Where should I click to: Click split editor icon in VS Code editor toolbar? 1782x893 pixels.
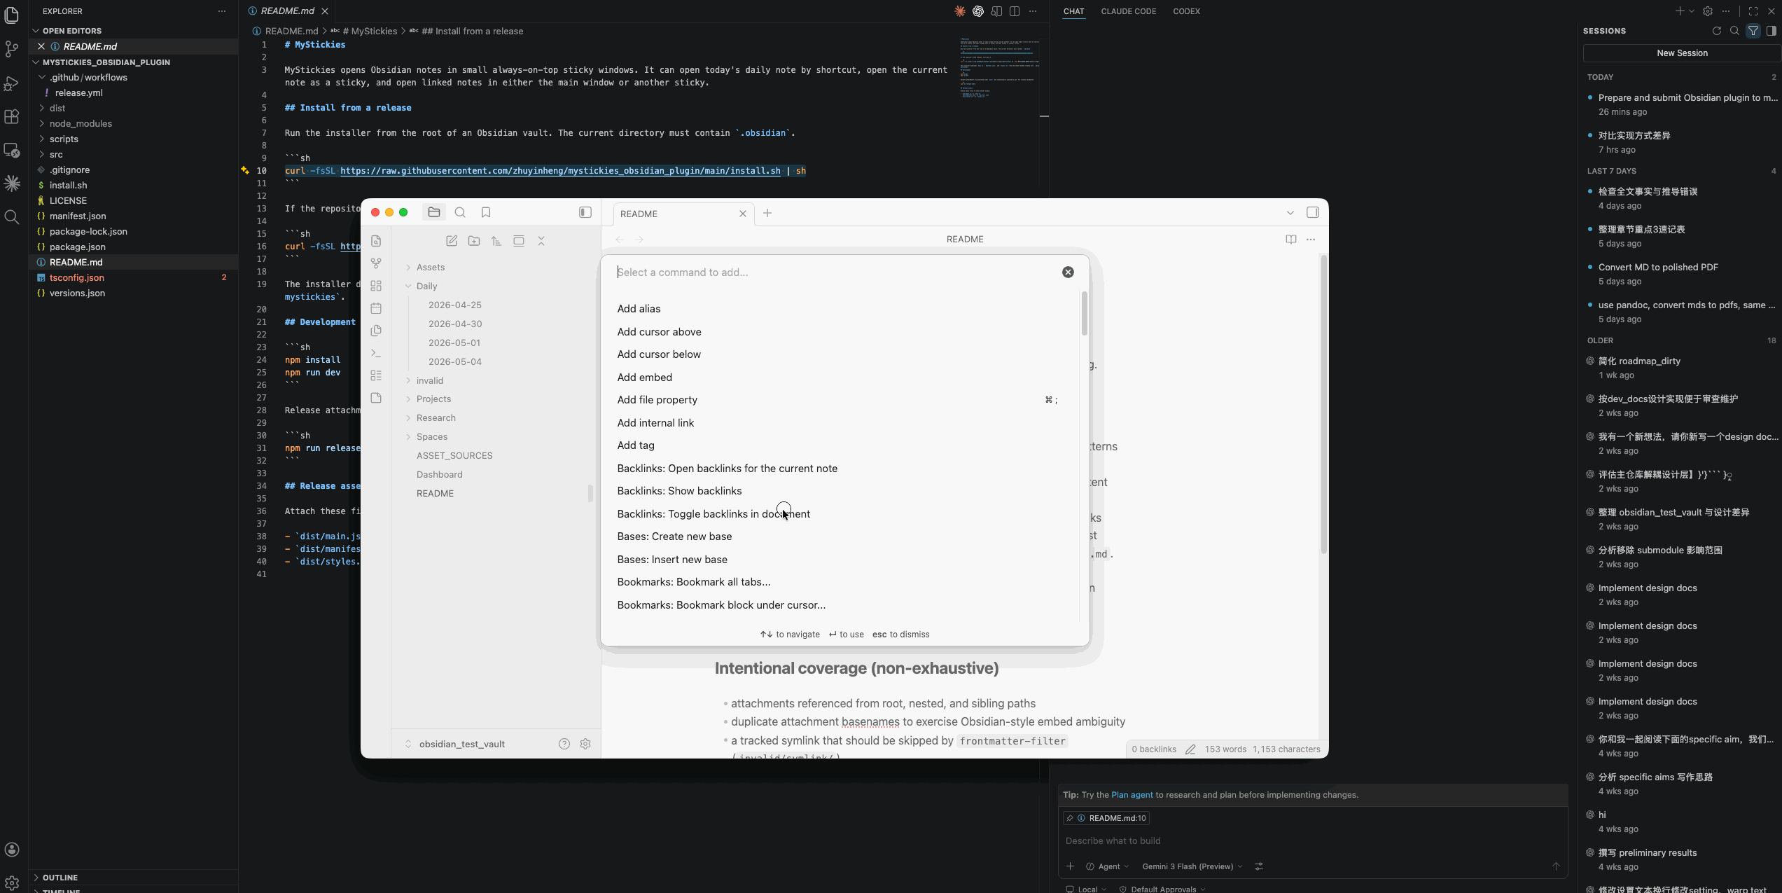1015,11
